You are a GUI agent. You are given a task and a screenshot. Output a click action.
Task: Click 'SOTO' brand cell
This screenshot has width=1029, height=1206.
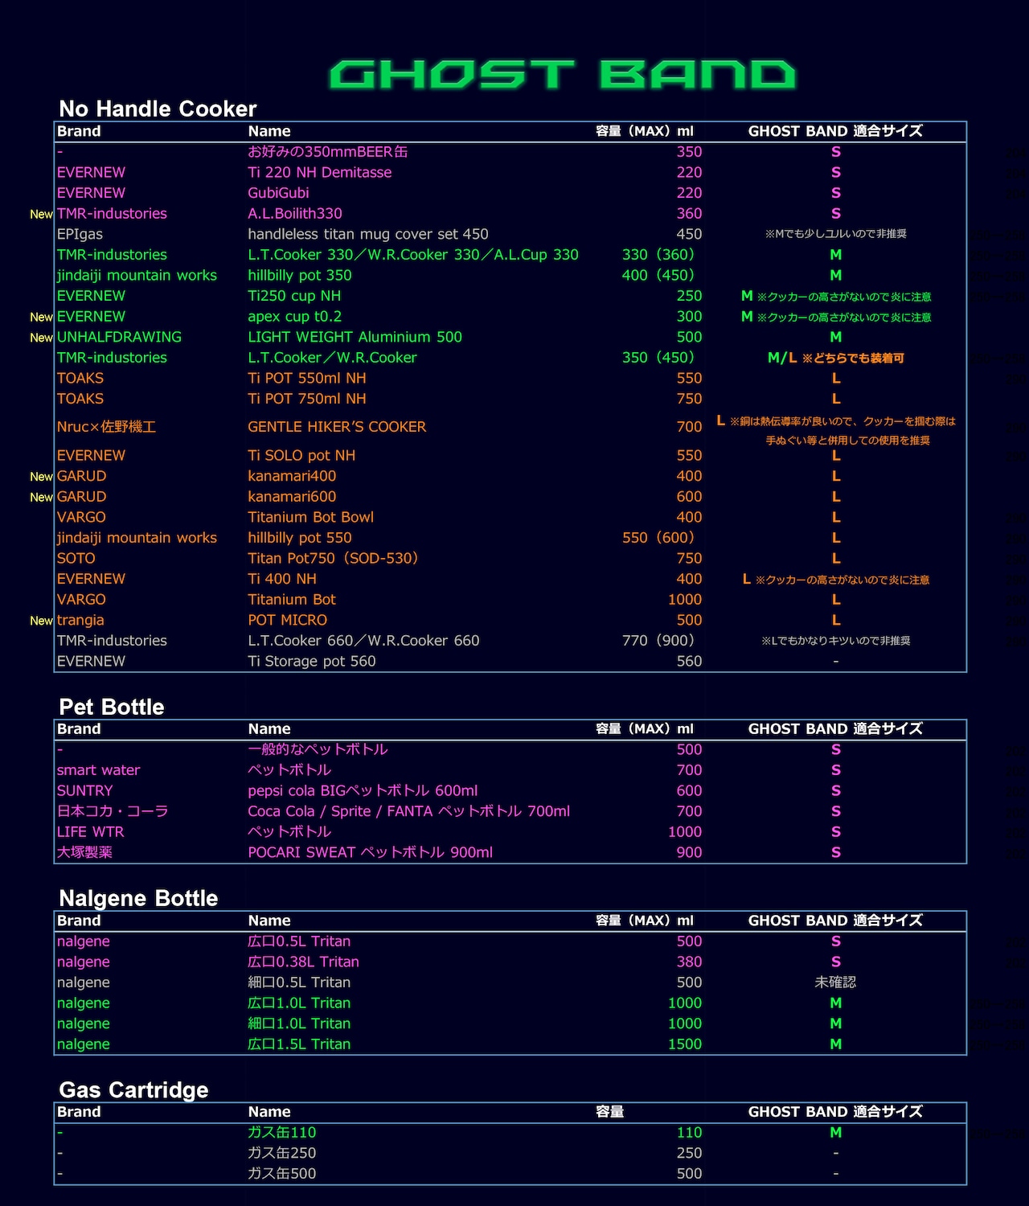(76, 558)
